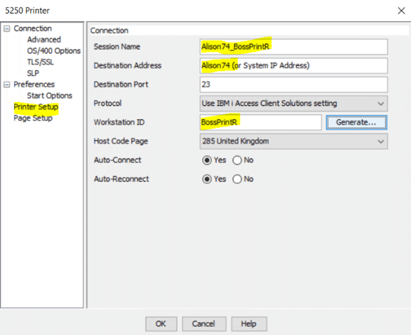Click the Cancel button
This screenshot has height=335, width=411.
pyautogui.click(x=204, y=324)
